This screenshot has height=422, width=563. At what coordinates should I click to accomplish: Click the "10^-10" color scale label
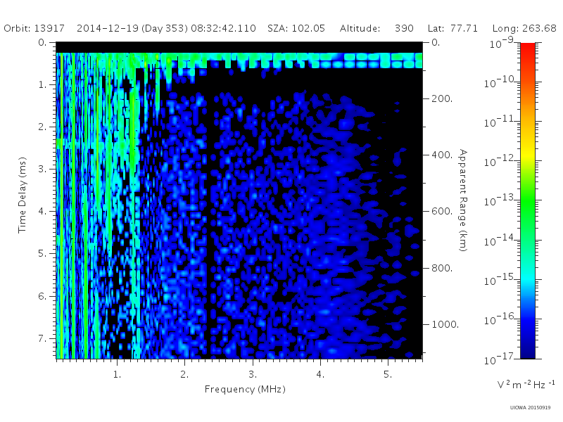coord(500,82)
